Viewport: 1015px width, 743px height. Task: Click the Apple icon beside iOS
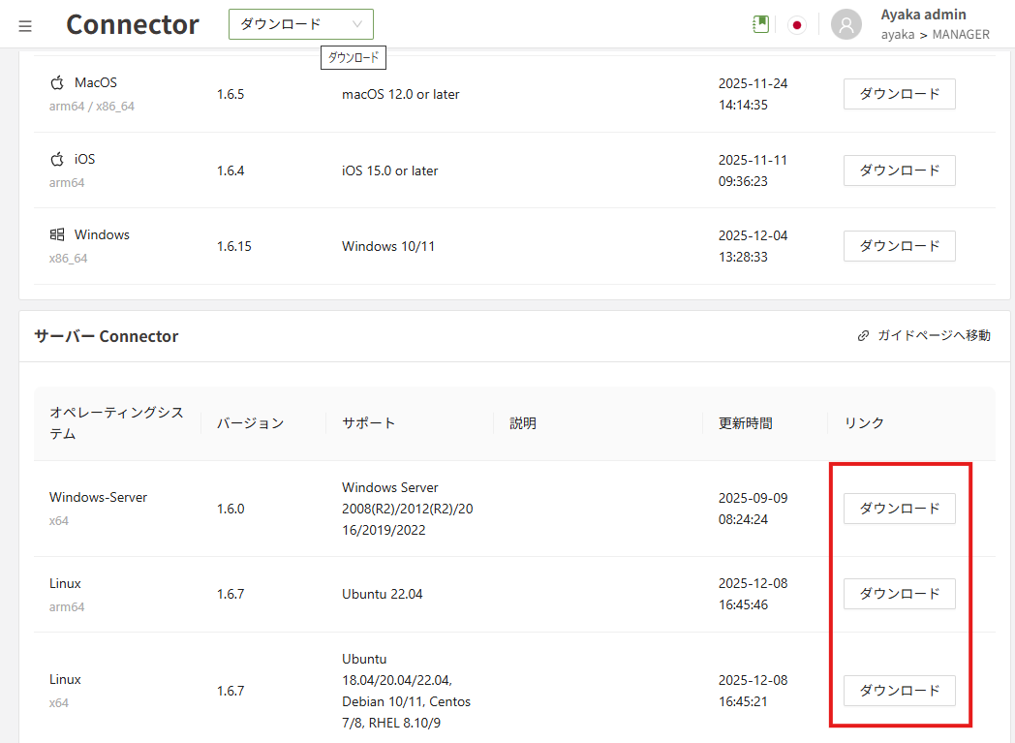[x=57, y=159]
